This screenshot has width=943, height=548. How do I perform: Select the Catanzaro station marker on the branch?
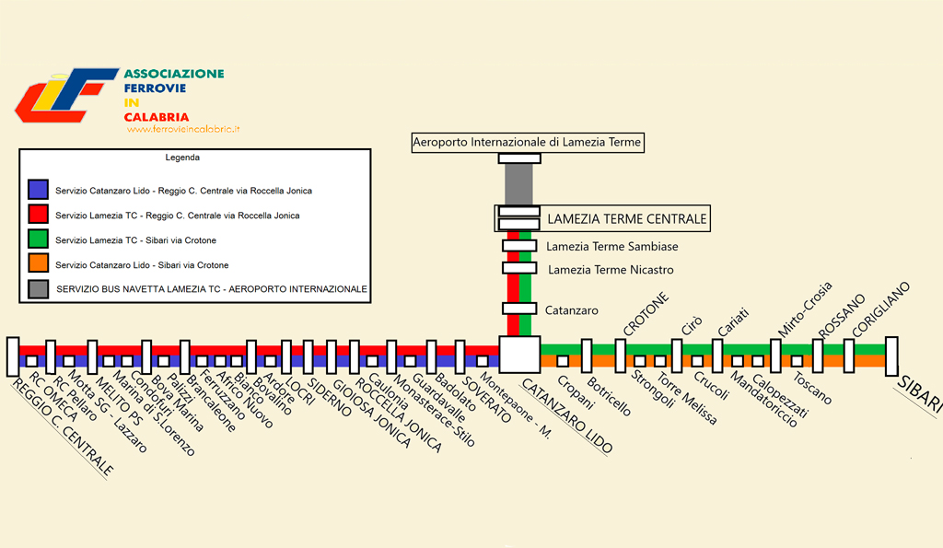pos(519,309)
